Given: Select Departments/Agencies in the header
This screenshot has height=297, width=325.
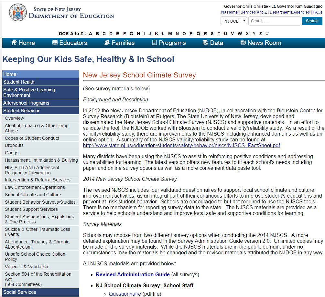Looking at the screenshot, I should (290, 12).
